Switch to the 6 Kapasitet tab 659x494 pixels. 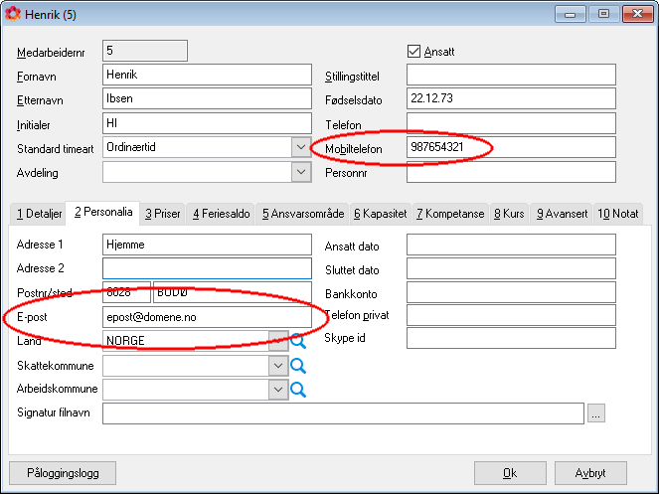tap(381, 214)
